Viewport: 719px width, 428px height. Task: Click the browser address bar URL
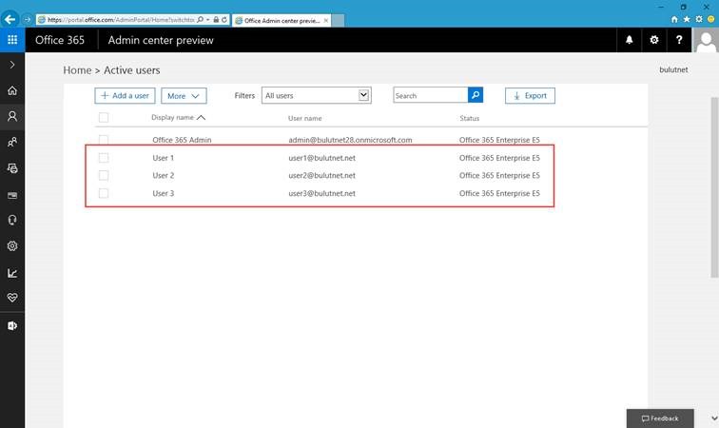(121, 20)
